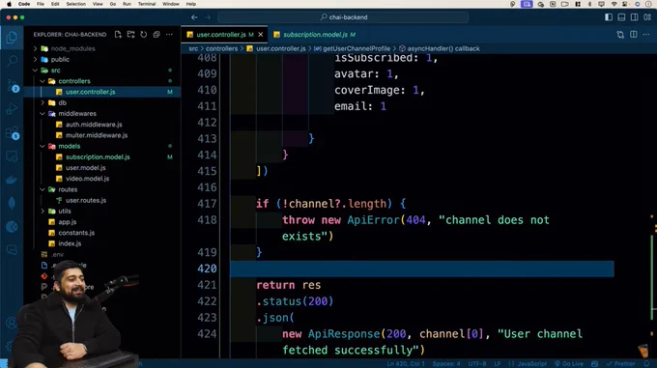Collapse the src folder
Viewport: 657px width, 368px height.
pyautogui.click(x=35, y=71)
